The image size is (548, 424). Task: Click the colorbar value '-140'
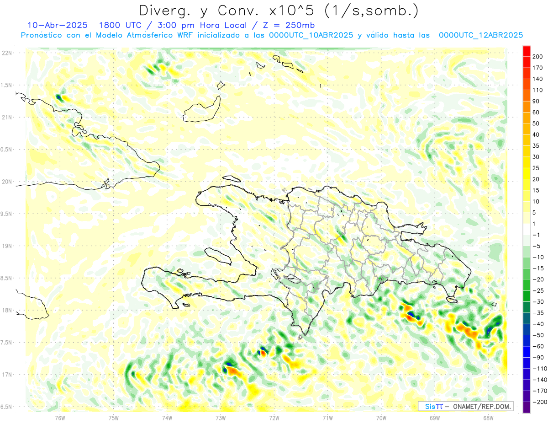click(540, 380)
